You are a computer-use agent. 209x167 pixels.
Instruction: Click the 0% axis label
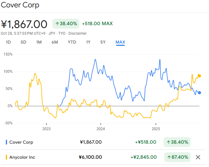(x=10, y=106)
